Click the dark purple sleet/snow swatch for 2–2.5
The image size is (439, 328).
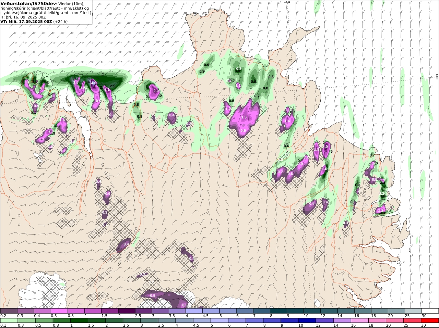(127, 311)
